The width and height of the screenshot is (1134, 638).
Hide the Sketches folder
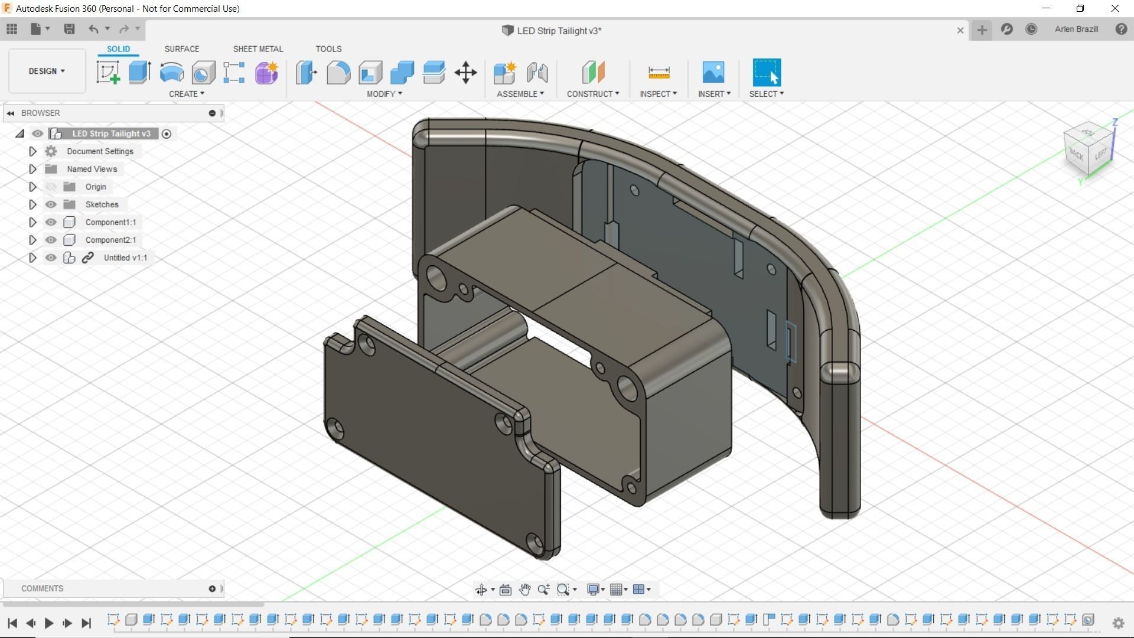[51, 204]
